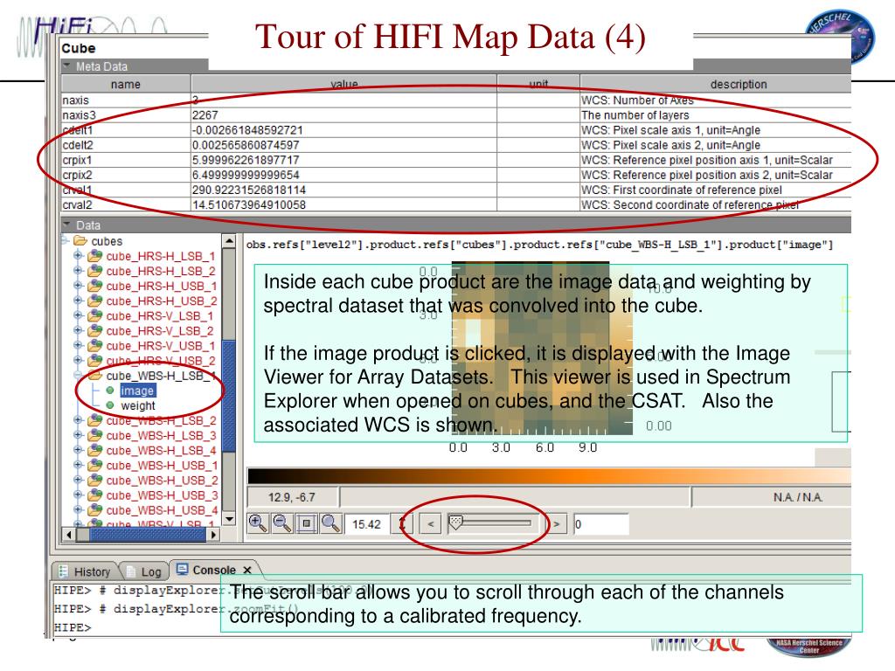Click tree scrollbar down arrow
Screen dimensions: 895x671
[229, 519]
